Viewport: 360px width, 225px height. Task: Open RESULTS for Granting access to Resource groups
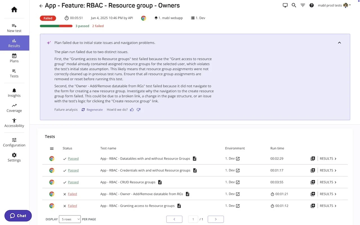coord(327,206)
